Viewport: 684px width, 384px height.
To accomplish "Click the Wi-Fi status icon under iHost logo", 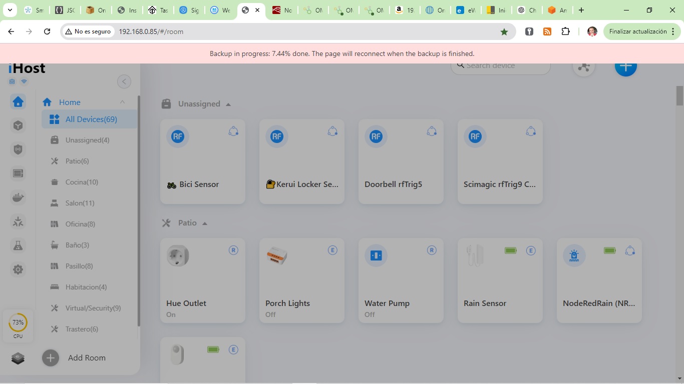I will pyautogui.click(x=24, y=81).
